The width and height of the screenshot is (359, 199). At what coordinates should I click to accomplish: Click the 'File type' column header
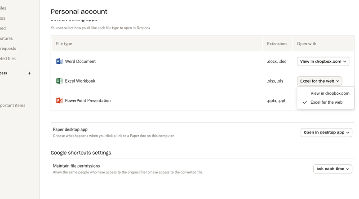[64, 44]
